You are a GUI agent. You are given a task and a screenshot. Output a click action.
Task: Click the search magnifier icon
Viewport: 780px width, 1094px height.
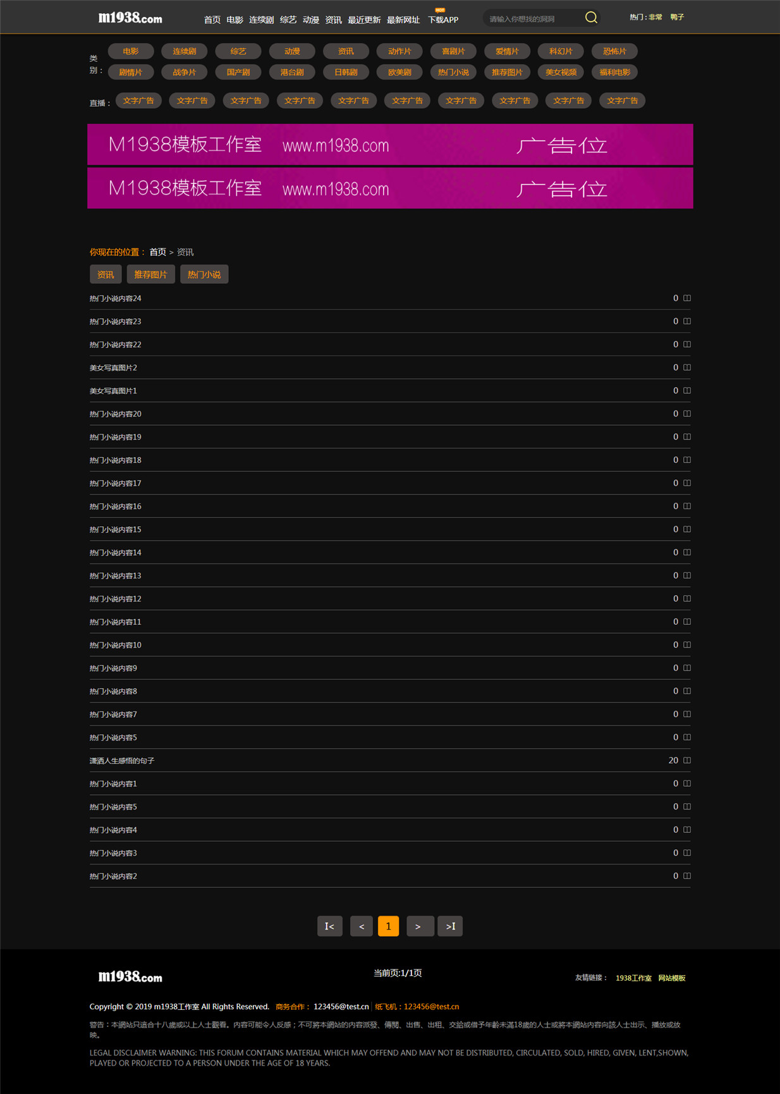tap(591, 18)
